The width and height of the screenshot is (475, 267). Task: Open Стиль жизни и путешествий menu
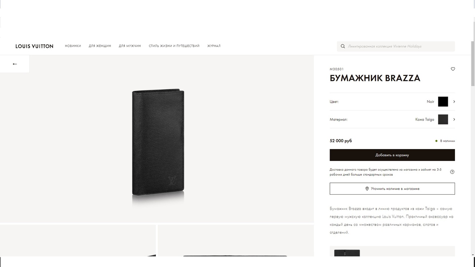(x=174, y=46)
